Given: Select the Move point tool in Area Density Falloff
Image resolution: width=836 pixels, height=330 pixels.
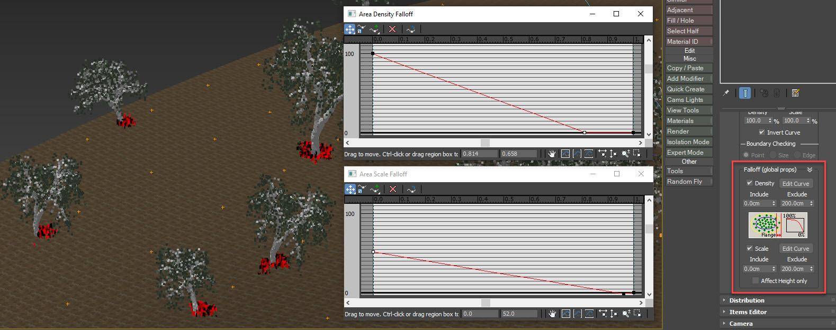Looking at the screenshot, I should click(x=350, y=30).
